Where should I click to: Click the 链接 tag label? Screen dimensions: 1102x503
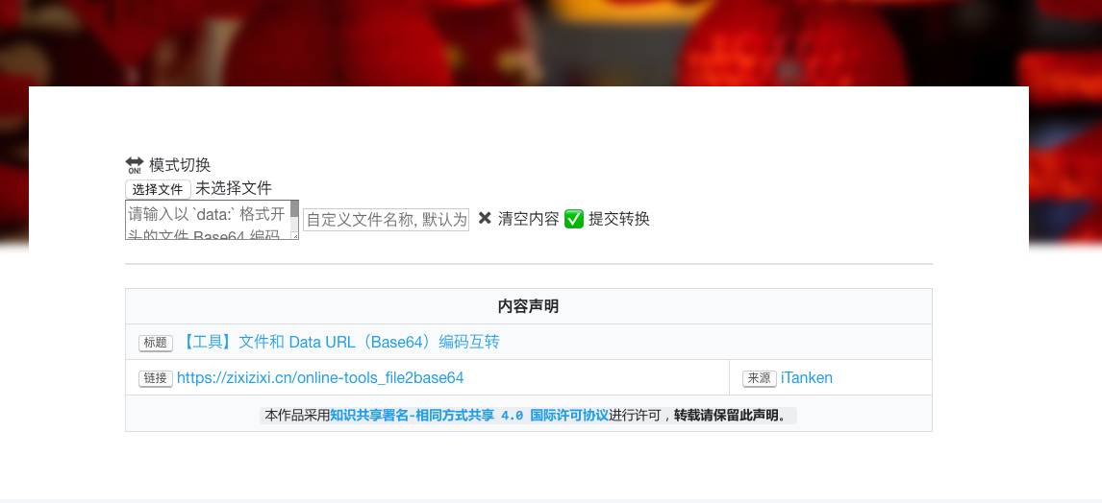(x=156, y=378)
